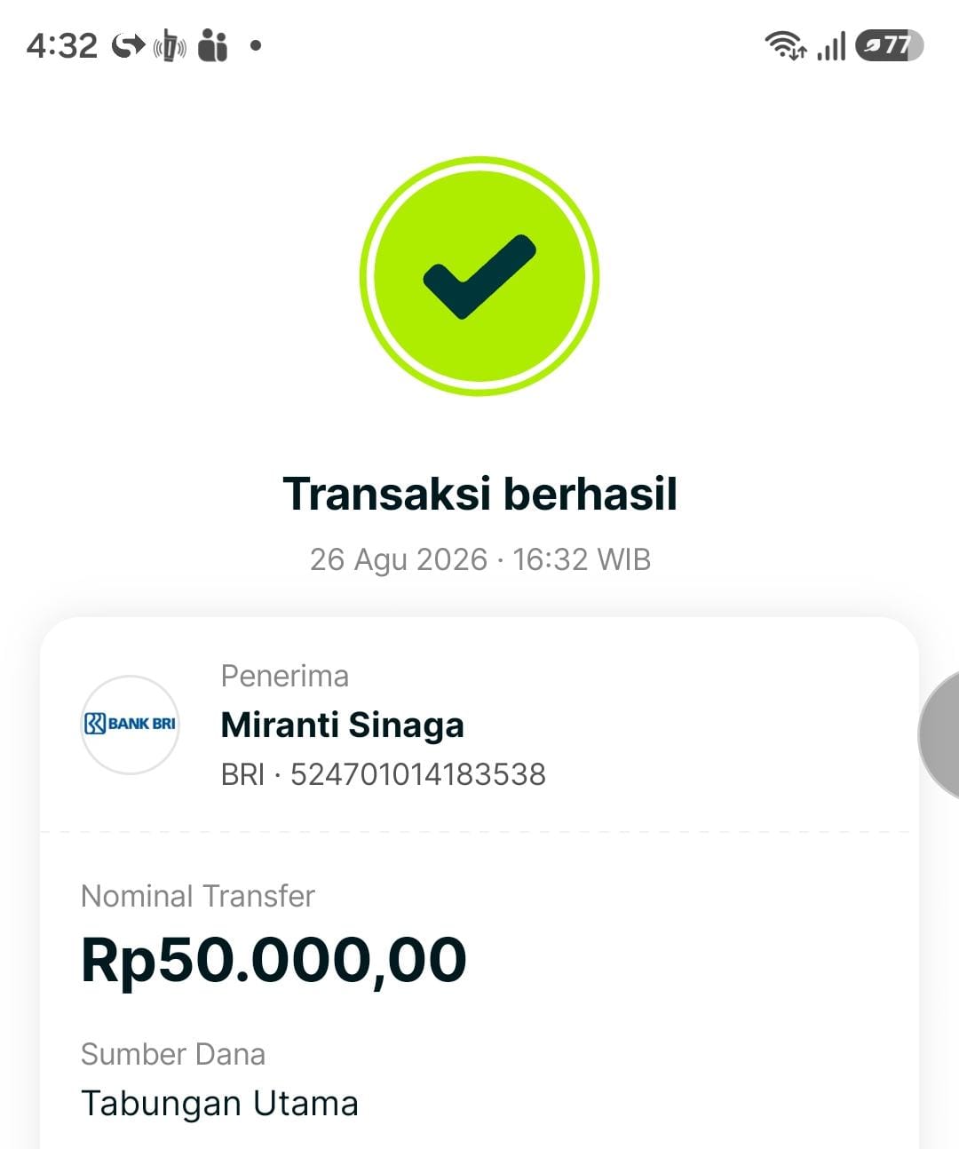The height and width of the screenshot is (1149, 959).
Task: Tap the BRI account number 524701014183538
Action: (x=418, y=774)
